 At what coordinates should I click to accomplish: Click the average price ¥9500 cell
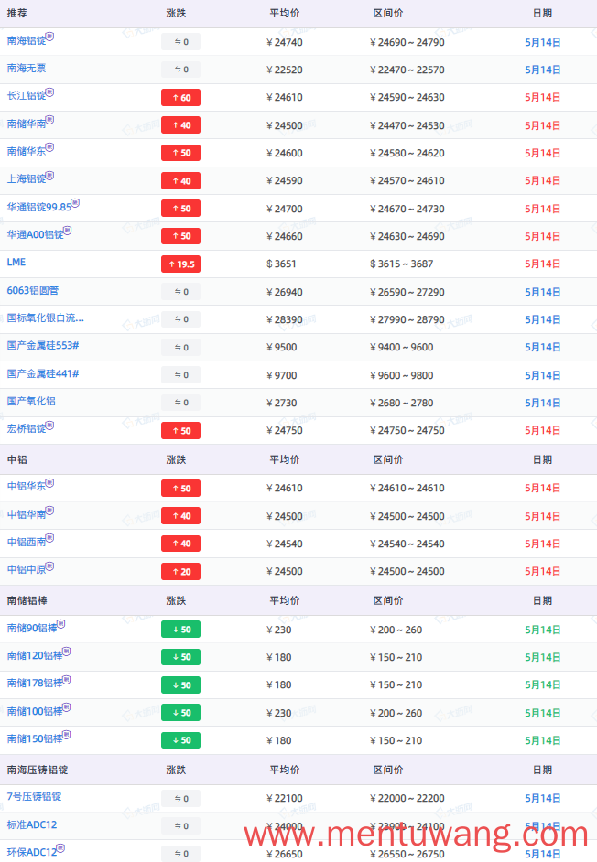pos(282,348)
